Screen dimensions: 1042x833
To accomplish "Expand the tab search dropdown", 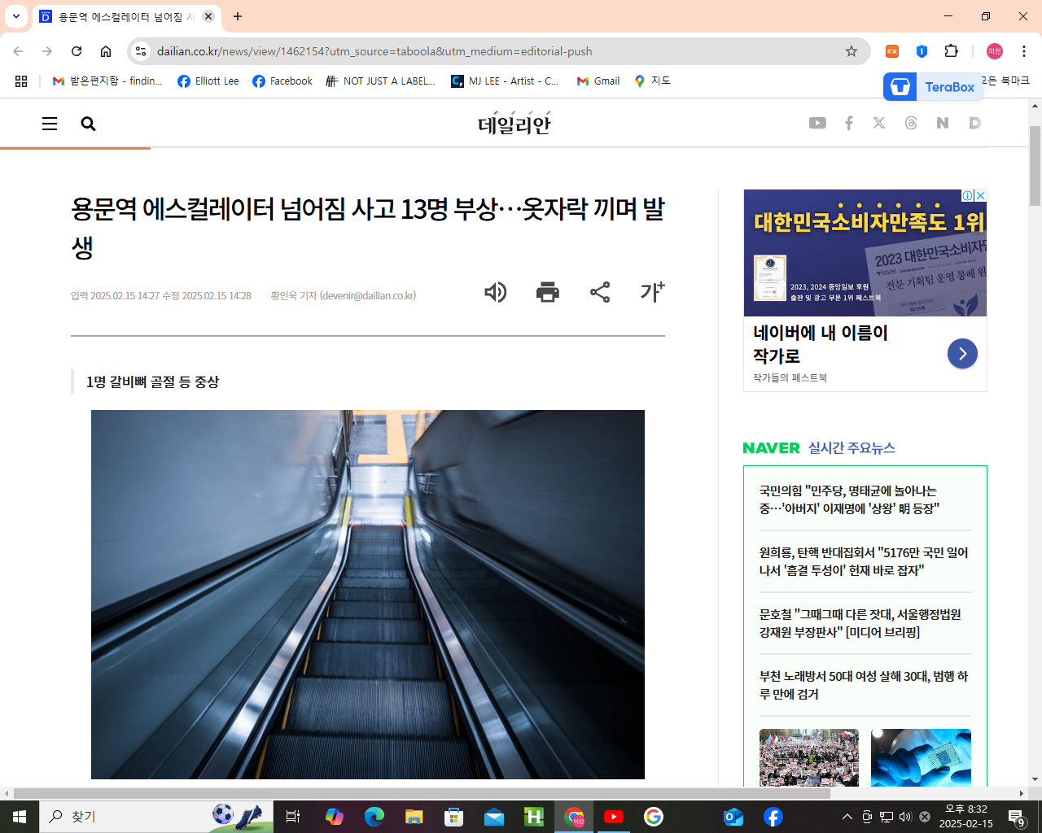I will coord(16,16).
